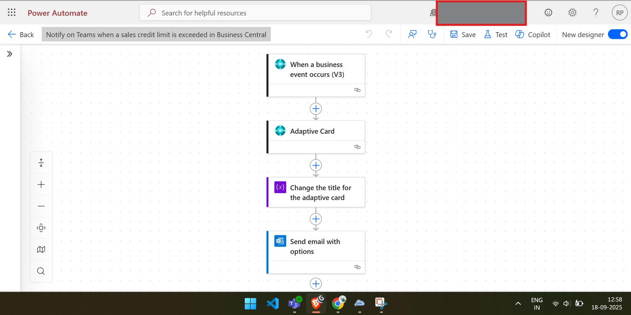Click the connection link icon on Send email
631x315 pixels.
tap(357, 267)
